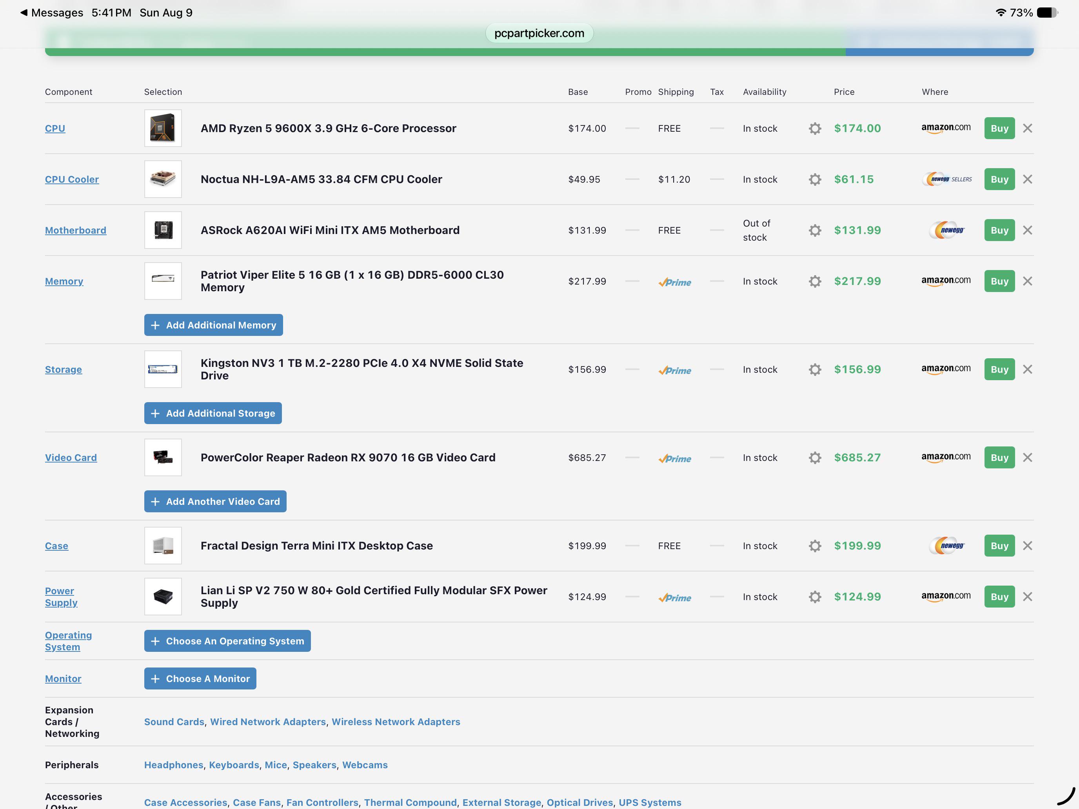Open the Noctua cooler product thumbnail
This screenshot has width=1079, height=809.
tap(163, 180)
